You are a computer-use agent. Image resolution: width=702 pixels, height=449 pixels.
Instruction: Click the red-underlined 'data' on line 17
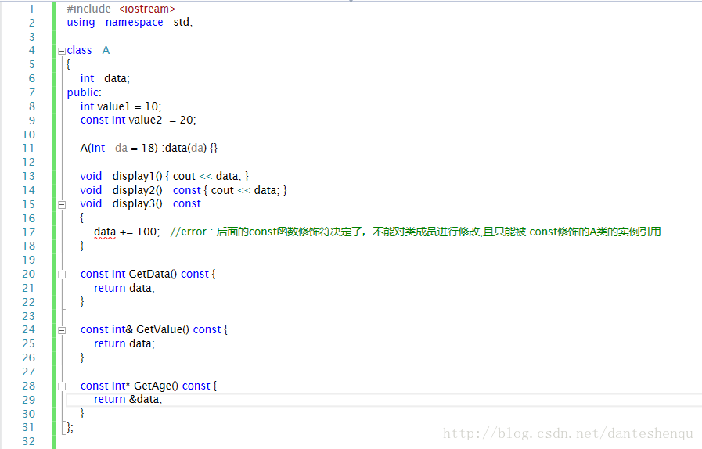point(105,232)
